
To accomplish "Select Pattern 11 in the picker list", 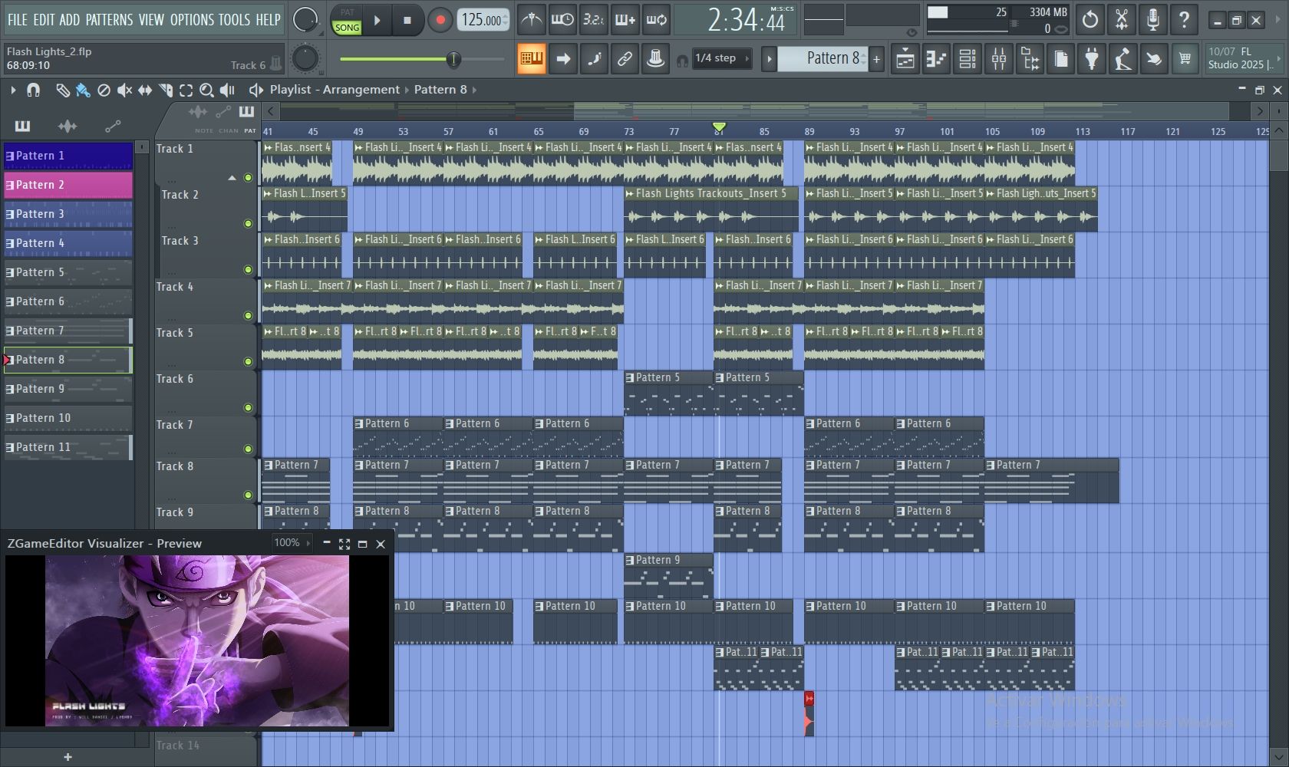I will tap(68, 447).
